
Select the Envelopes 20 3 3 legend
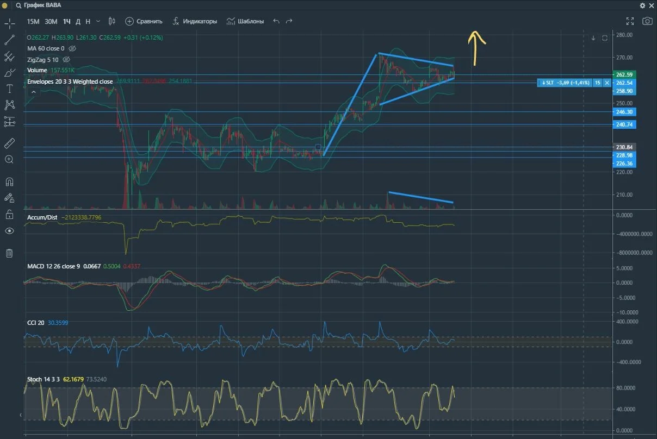[70, 81]
